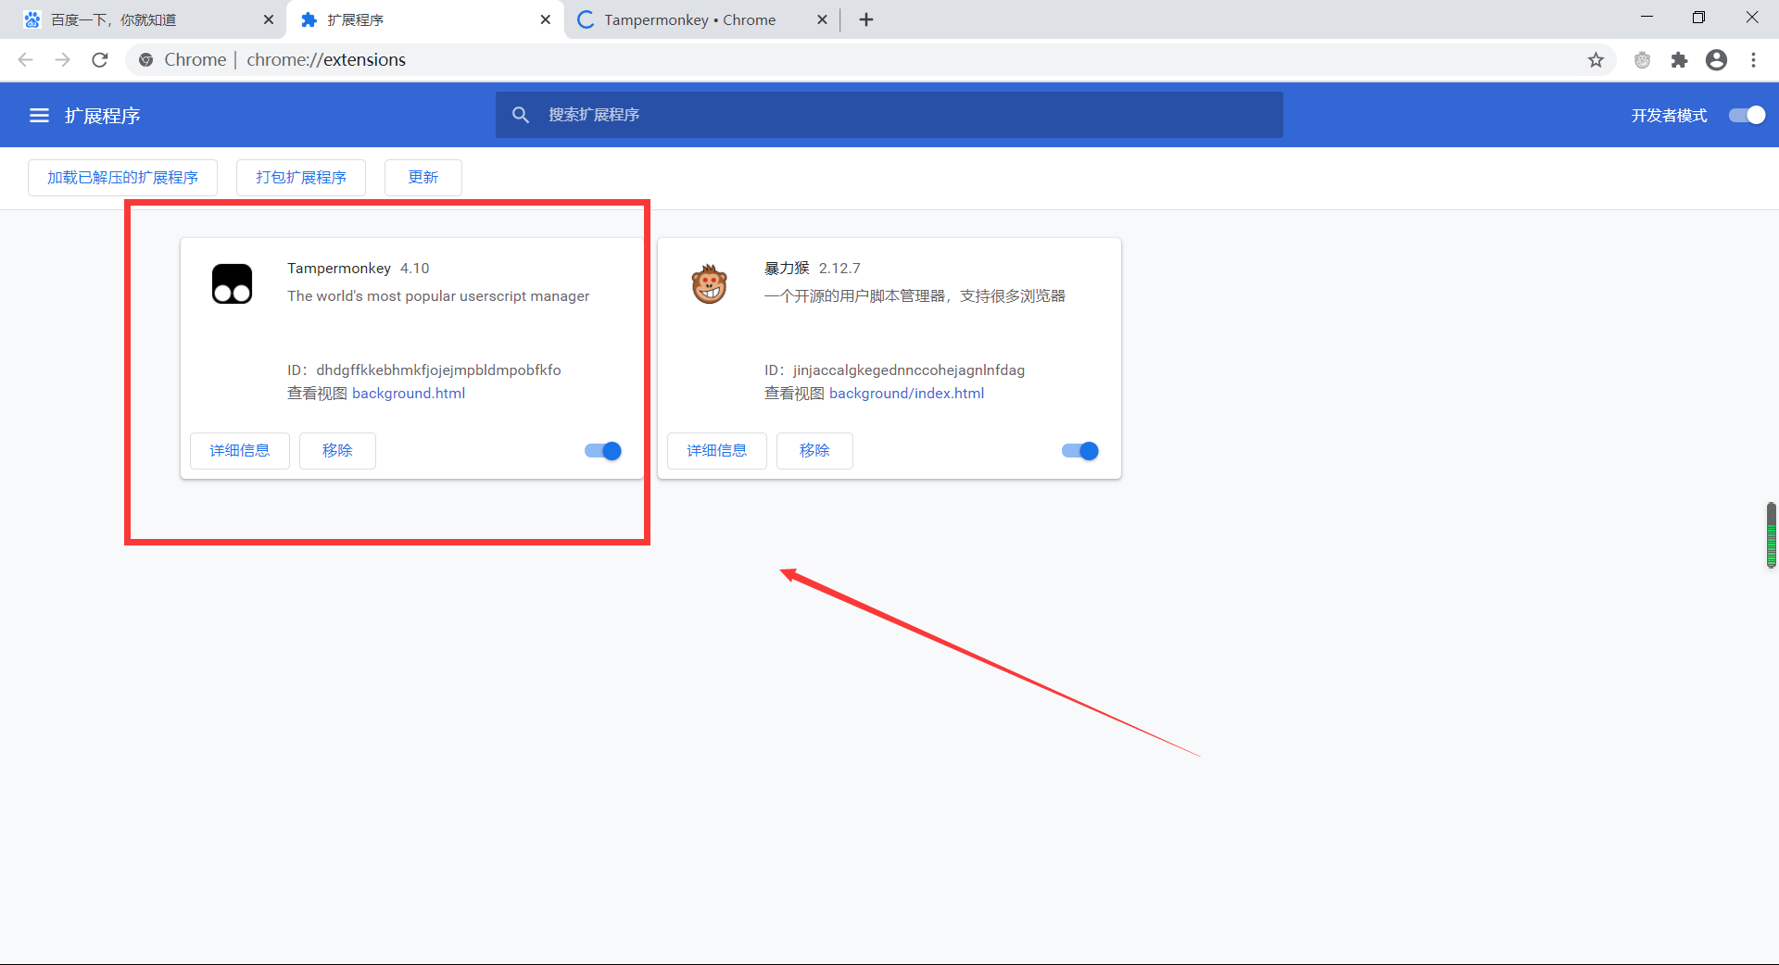This screenshot has width=1779, height=965.
Task: Toggle 开发者模式 developer mode switch
Action: (x=1747, y=115)
